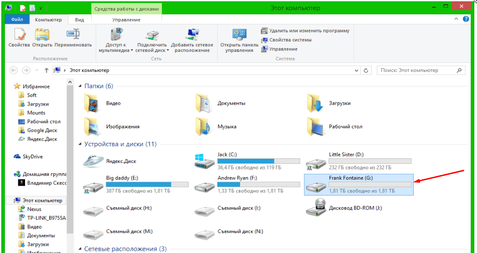Open the Файл menu tab
The width and height of the screenshot is (477, 253).
17,20
